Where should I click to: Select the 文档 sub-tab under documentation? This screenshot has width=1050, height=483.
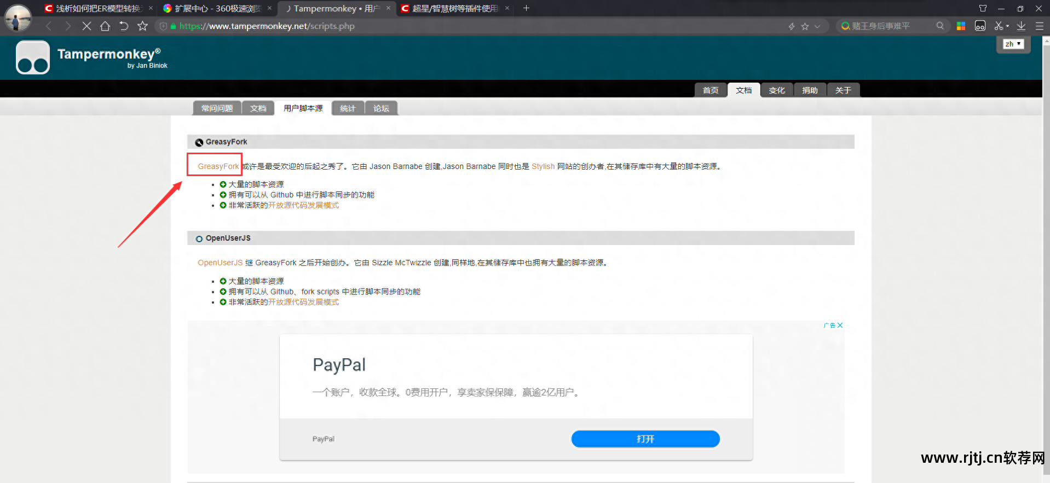258,108
